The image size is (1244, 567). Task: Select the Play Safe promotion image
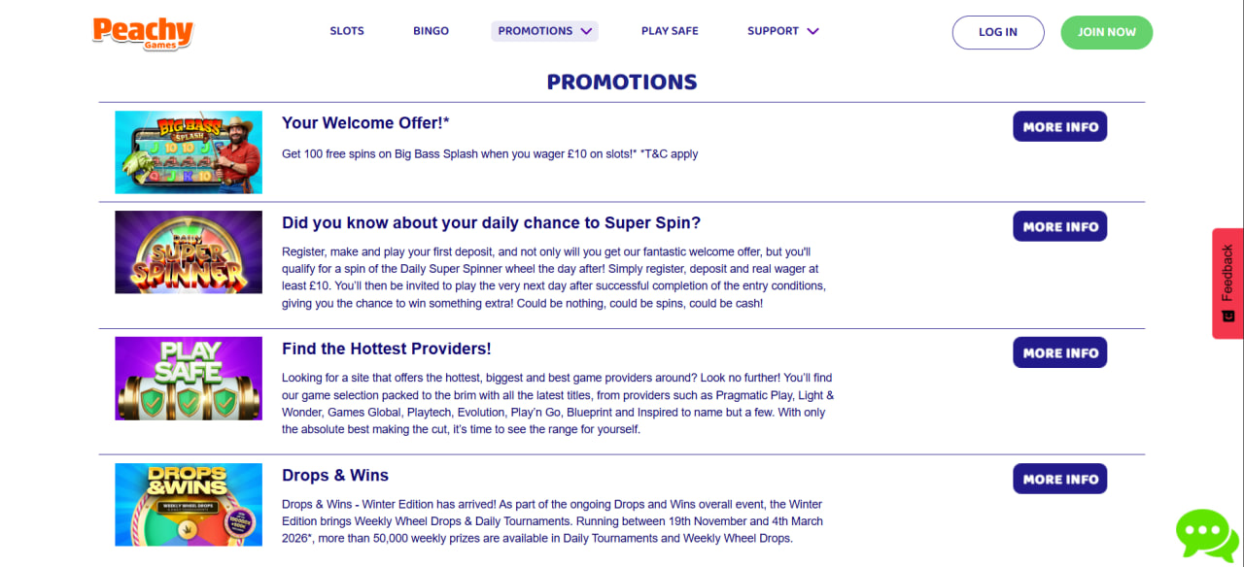189,379
